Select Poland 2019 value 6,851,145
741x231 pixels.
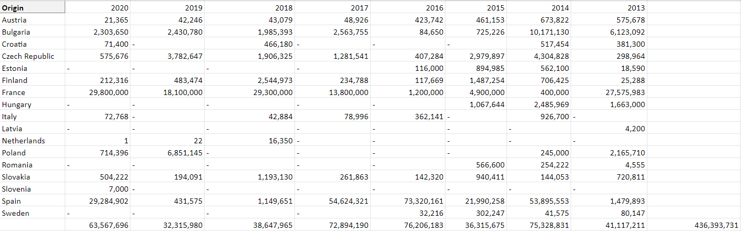coord(168,153)
